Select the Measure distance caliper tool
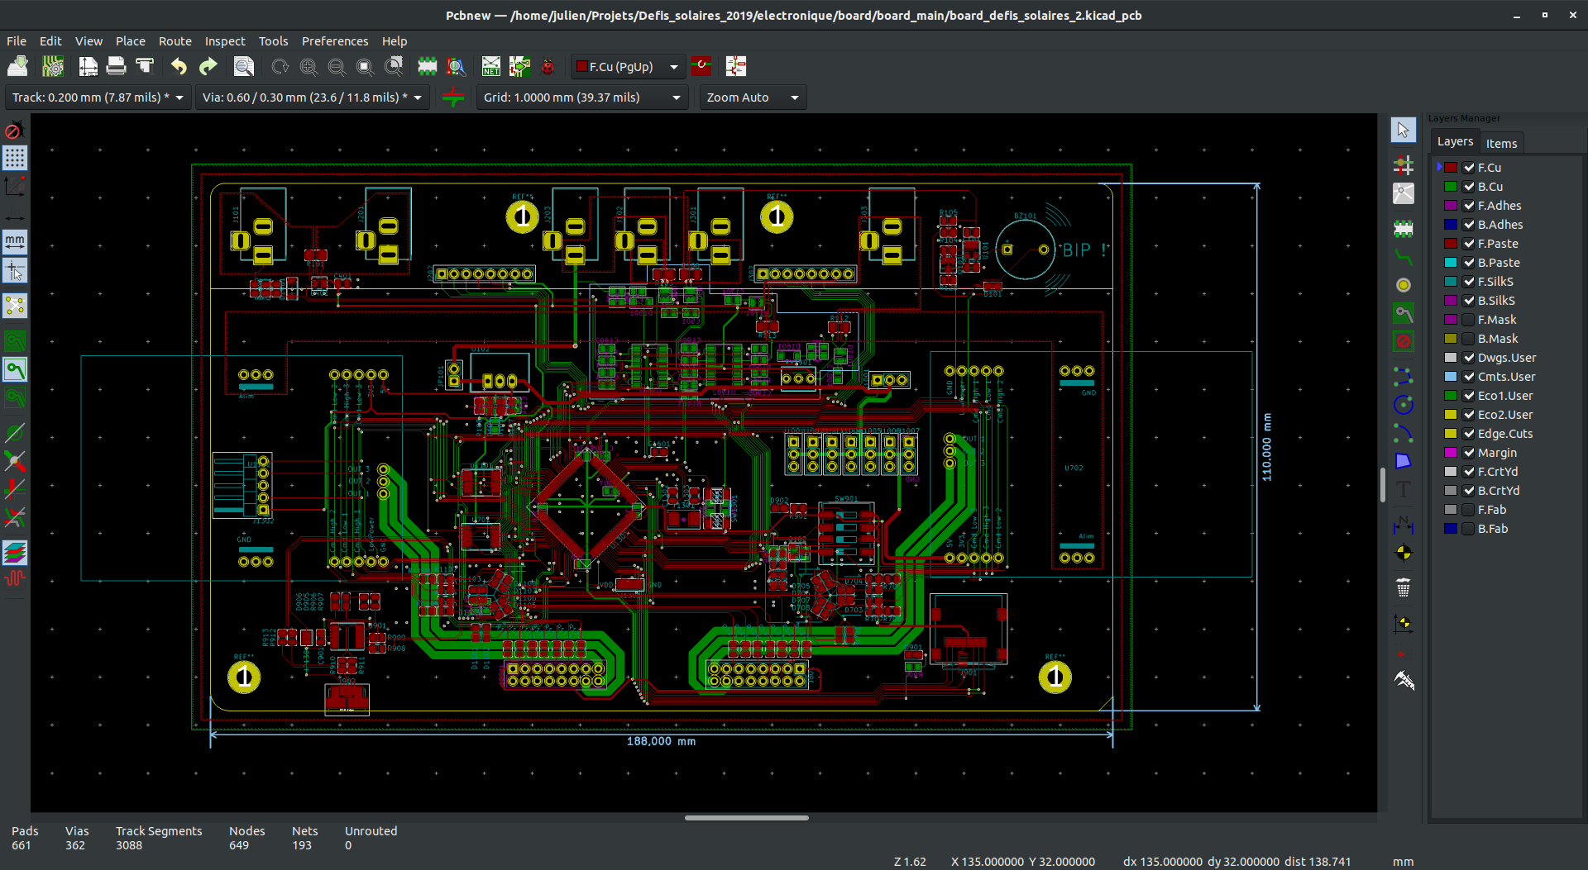The width and height of the screenshot is (1588, 870). pos(1404,680)
